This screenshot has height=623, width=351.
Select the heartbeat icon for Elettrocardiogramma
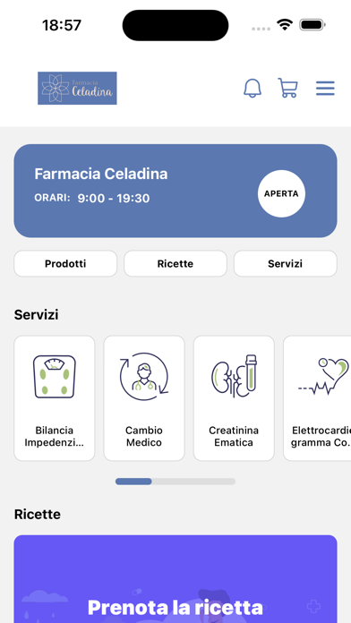click(x=324, y=376)
